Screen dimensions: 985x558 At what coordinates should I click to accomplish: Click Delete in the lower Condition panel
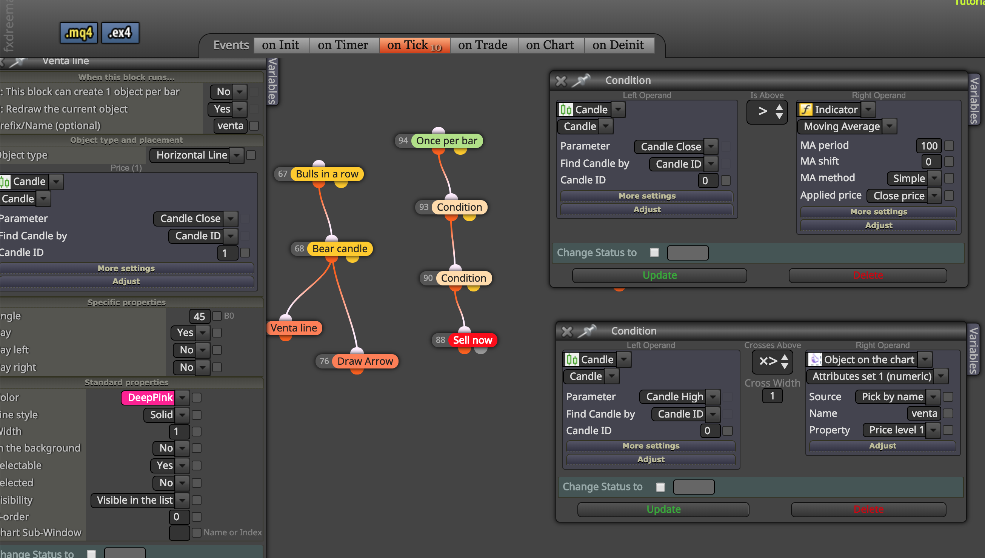point(868,509)
